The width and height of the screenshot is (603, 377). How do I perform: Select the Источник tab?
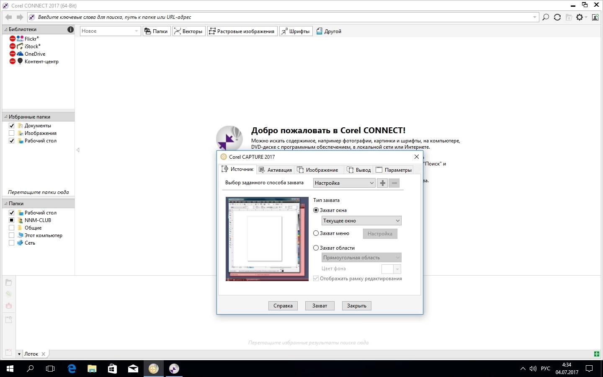click(x=237, y=169)
